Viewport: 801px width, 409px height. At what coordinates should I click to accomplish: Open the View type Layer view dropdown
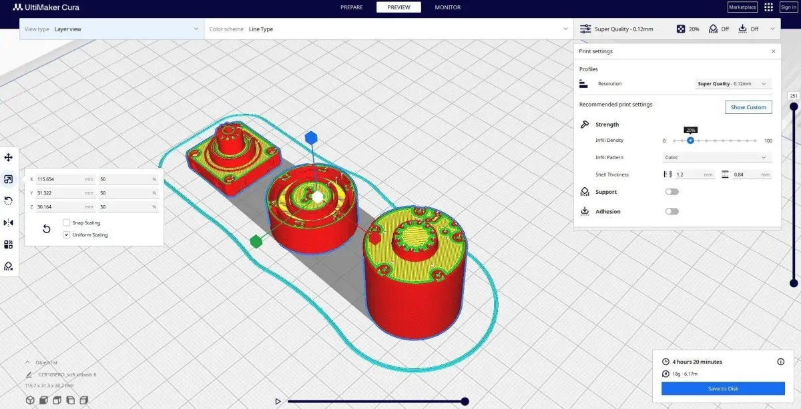(x=111, y=29)
